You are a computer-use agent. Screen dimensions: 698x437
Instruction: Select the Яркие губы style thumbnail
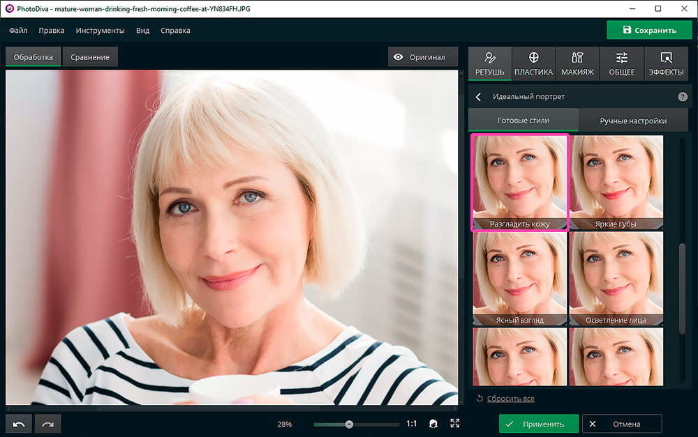[616, 182]
